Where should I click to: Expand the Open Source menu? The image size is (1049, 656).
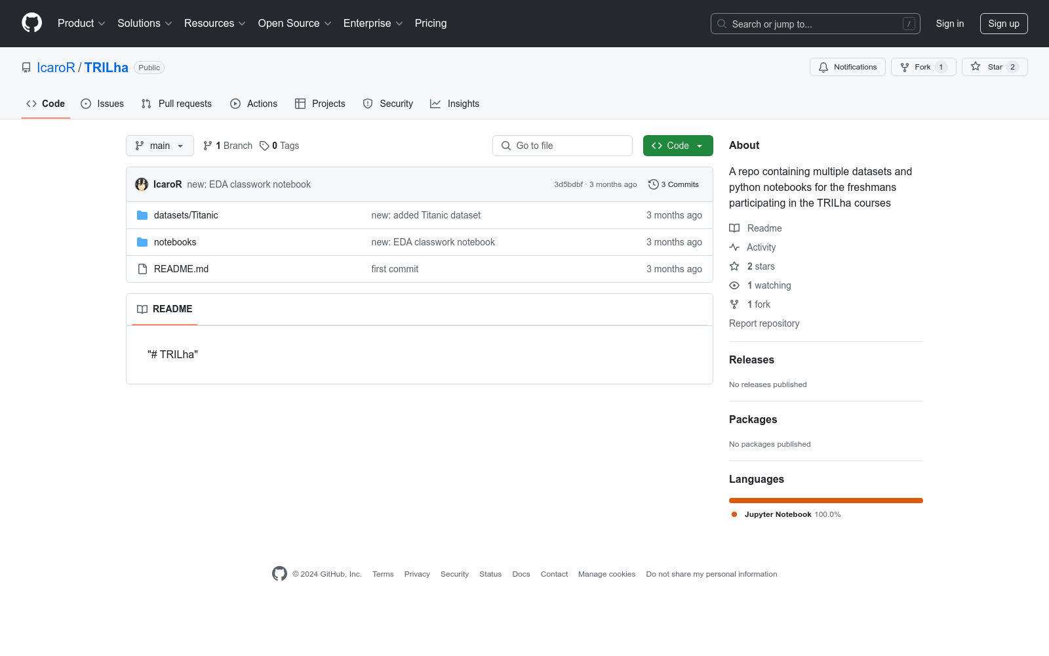pyautogui.click(x=295, y=24)
